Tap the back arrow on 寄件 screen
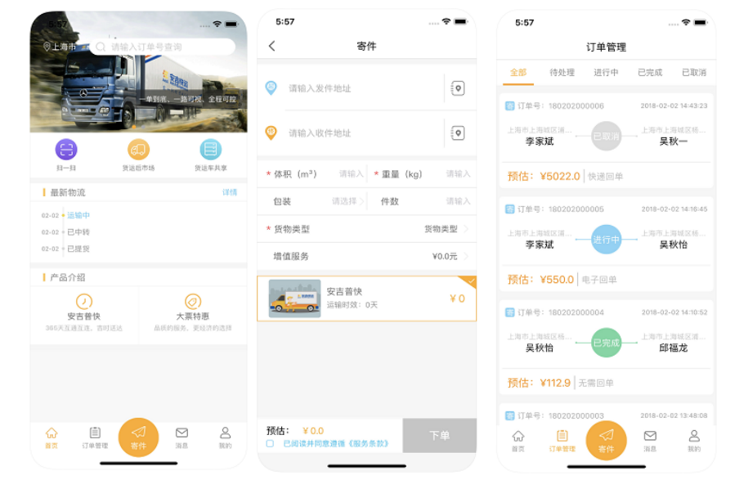The height and width of the screenshot is (480, 735). pyautogui.click(x=272, y=46)
